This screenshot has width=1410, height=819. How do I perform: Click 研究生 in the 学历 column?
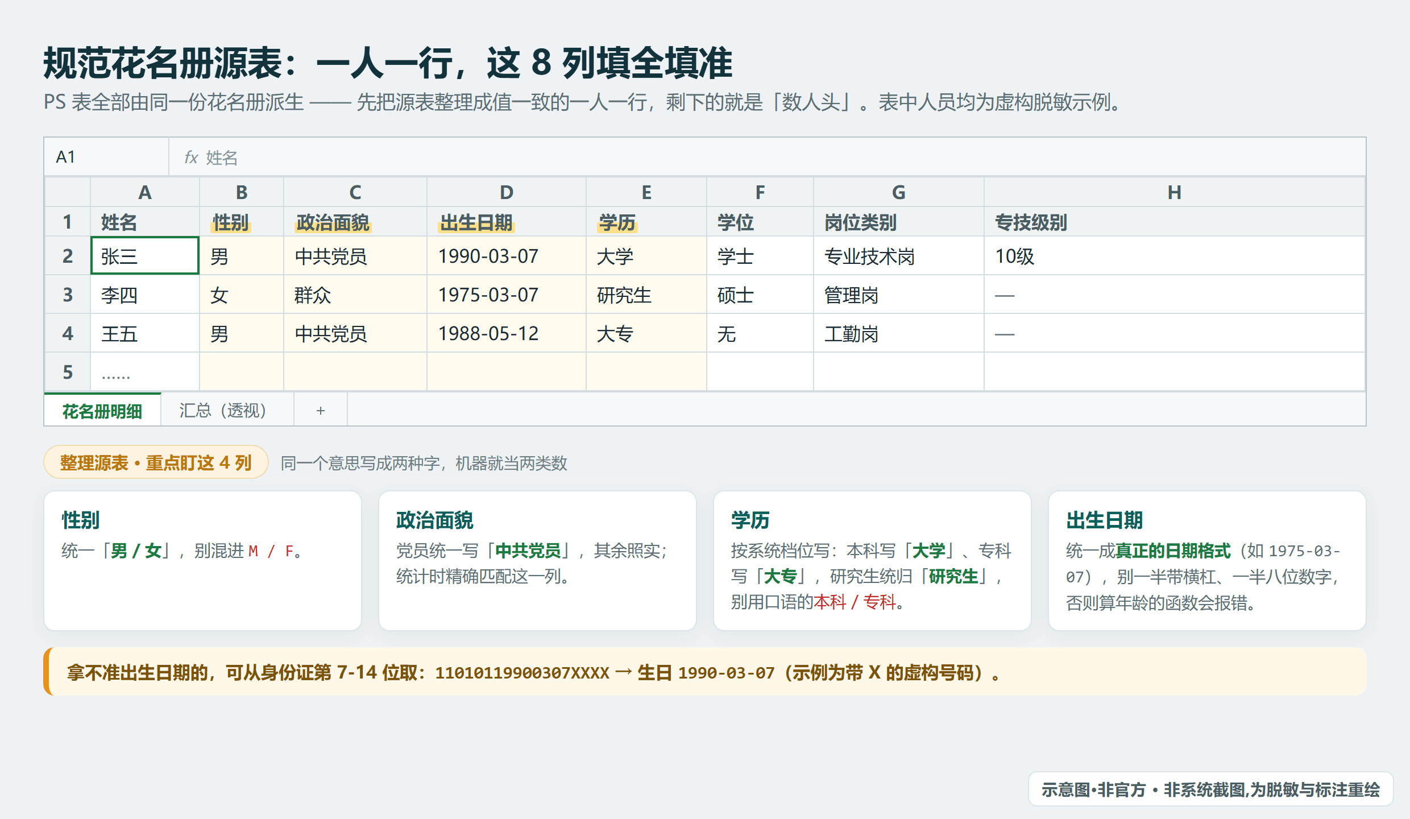[x=646, y=295]
